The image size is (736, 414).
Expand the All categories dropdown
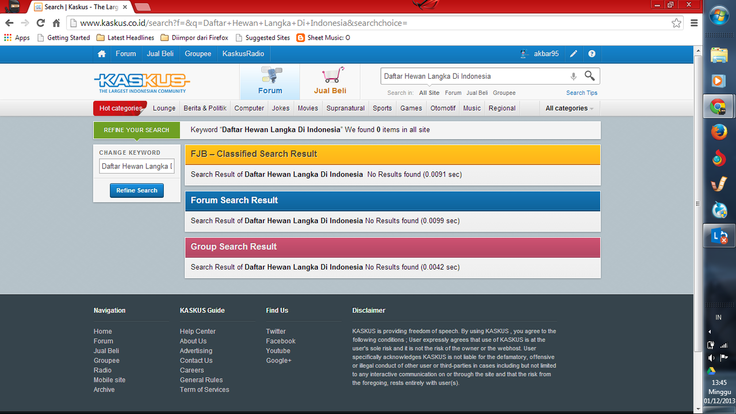[569, 108]
